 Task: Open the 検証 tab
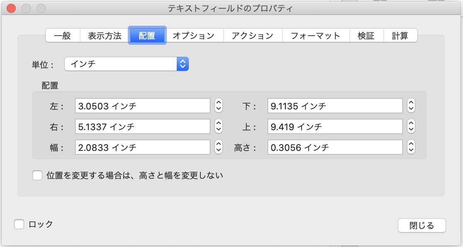[367, 36]
